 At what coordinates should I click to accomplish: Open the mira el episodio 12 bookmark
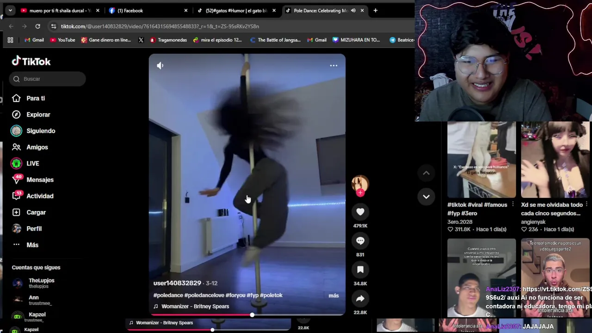[218, 40]
